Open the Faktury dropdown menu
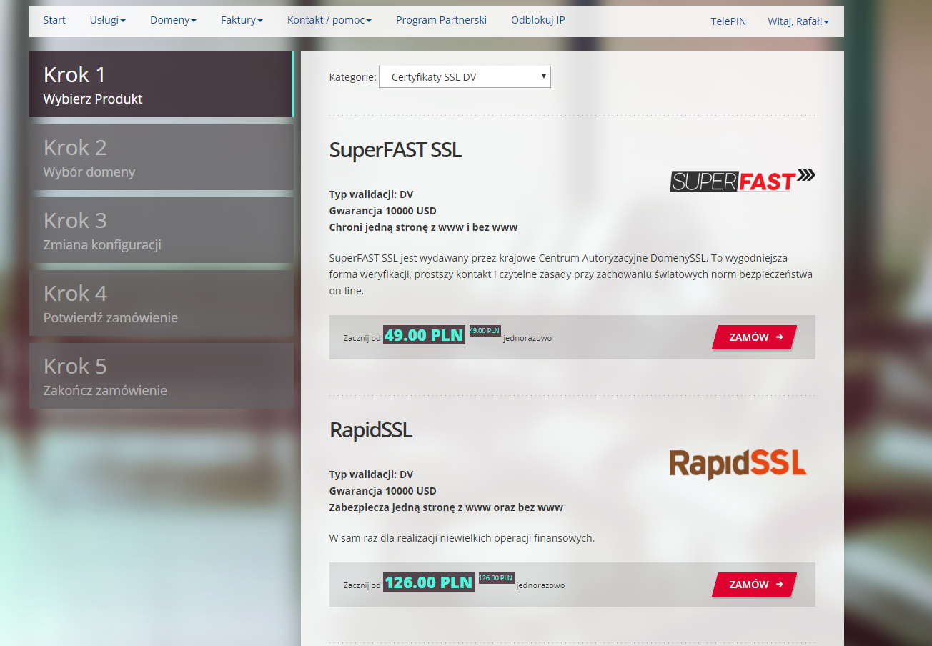The height and width of the screenshot is (646, 932). tap(242, 21)
